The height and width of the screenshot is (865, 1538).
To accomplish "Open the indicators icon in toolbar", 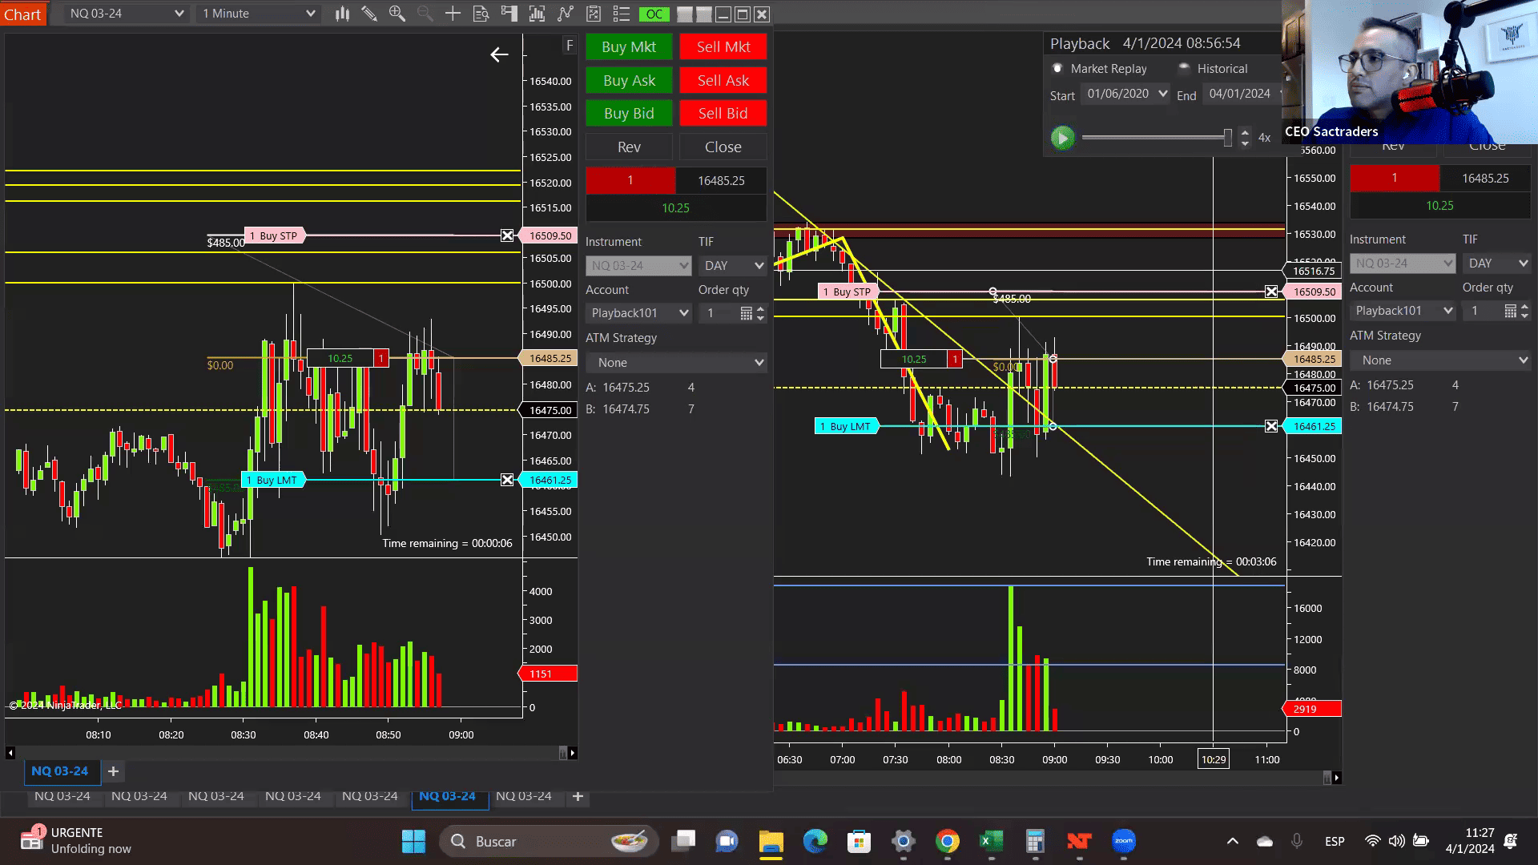I will [537, 14].
